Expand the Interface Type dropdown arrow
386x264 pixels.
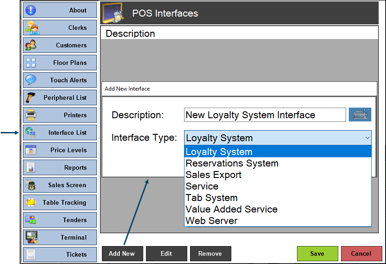pos(367,138)
